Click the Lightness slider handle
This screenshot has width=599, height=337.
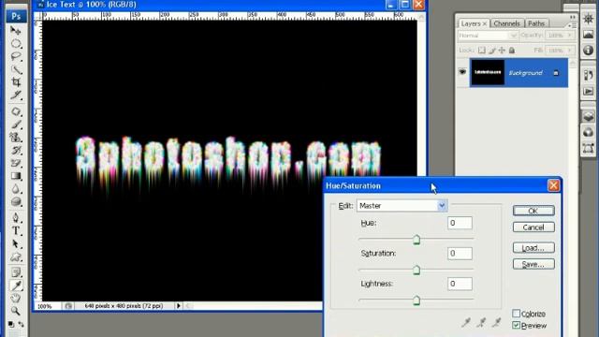point(416,300)
